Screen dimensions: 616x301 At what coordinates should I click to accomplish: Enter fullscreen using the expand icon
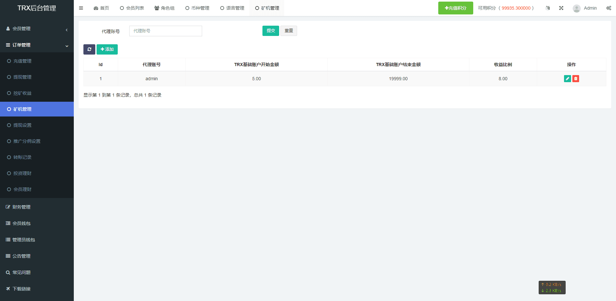coord(561,8)
